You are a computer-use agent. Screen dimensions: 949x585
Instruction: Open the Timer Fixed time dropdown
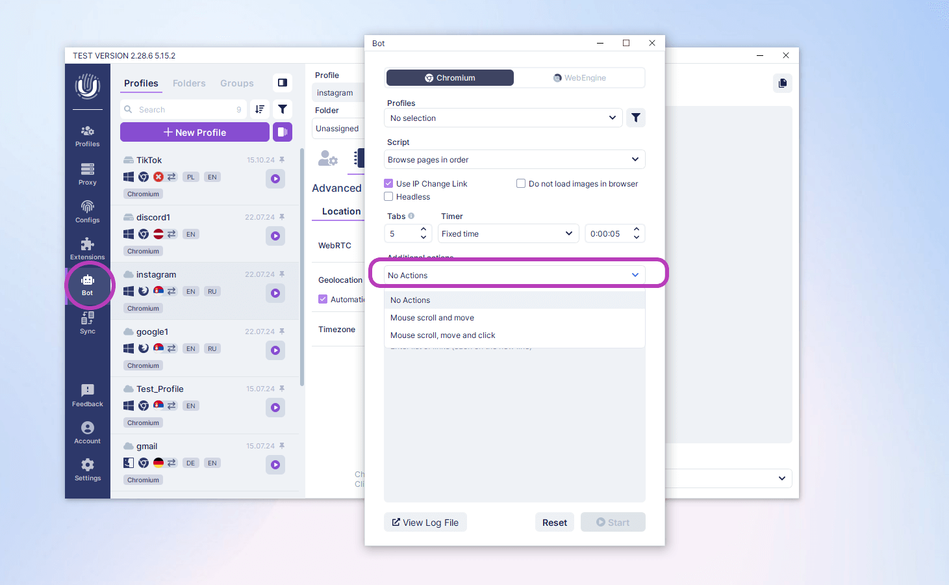pyautogui.click(x=508, y=234)
